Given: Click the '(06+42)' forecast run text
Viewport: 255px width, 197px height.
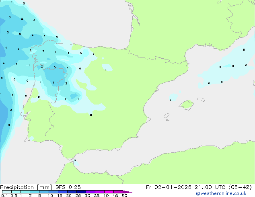Looking at the screenshot, I should click(x=240, y=187).
